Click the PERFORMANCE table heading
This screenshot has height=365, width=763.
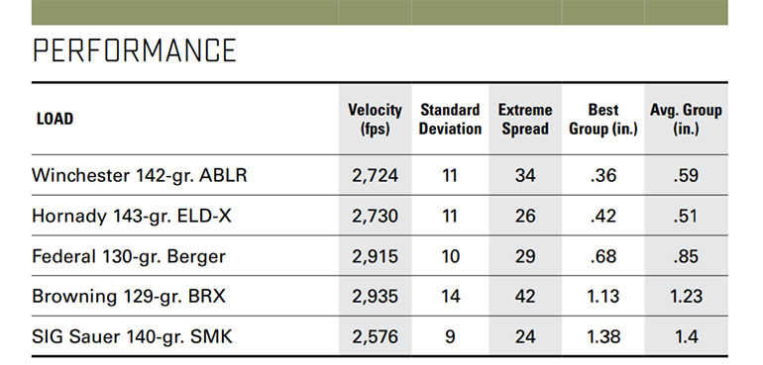(x=135, y=50)
